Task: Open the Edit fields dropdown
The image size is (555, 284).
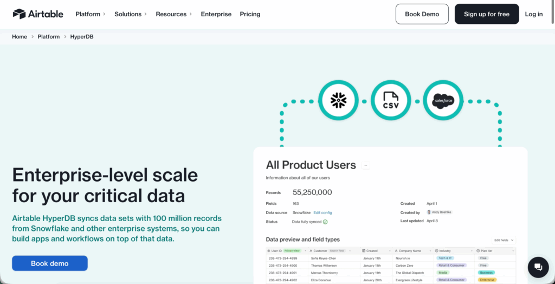Action: click(x=504, y=240)
